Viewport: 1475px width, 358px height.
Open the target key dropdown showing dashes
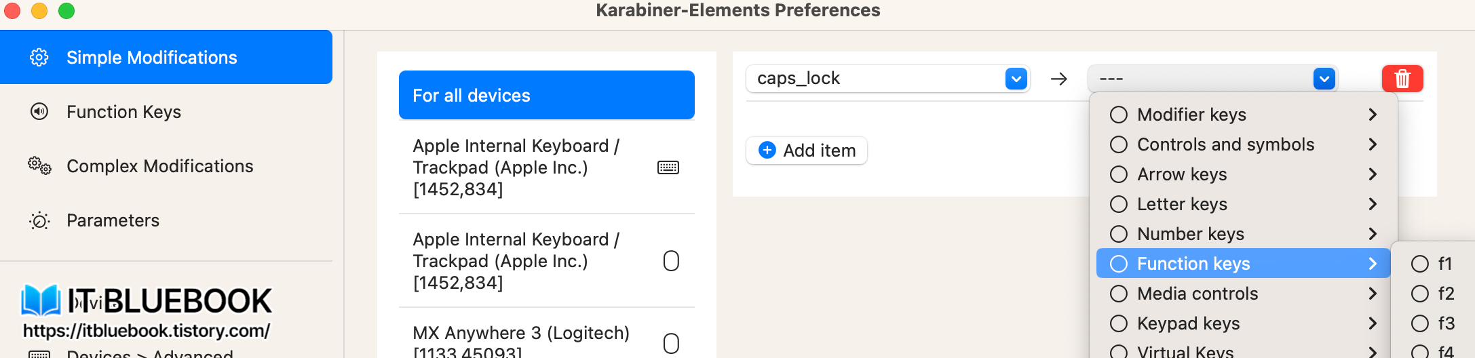click(1324, 79)
